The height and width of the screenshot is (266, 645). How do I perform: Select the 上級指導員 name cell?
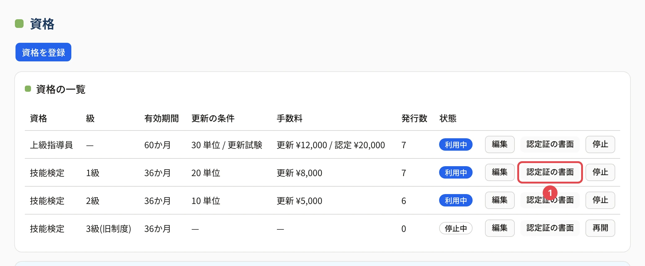(x=51, y=145)
